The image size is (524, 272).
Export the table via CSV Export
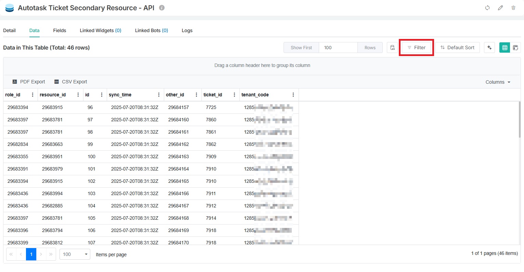tap(71, 82)
